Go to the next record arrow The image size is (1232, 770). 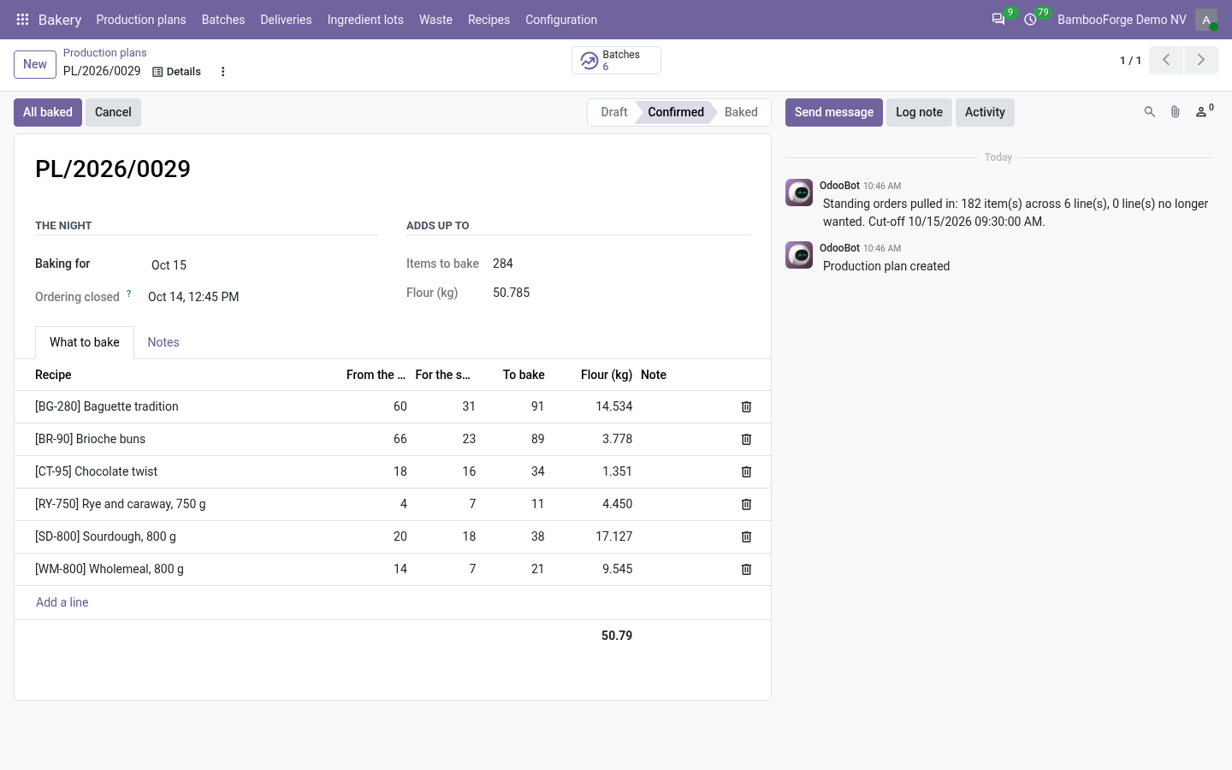pos(1200,60)
